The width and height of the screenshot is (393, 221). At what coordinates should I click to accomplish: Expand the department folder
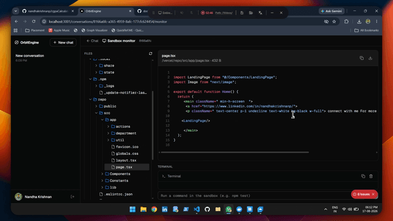coord(108,133)
